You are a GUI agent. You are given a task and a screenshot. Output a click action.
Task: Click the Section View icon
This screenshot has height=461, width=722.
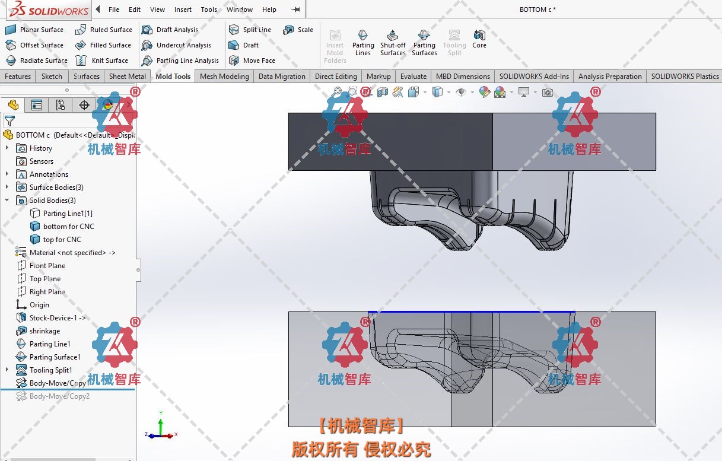pos(383,92)
